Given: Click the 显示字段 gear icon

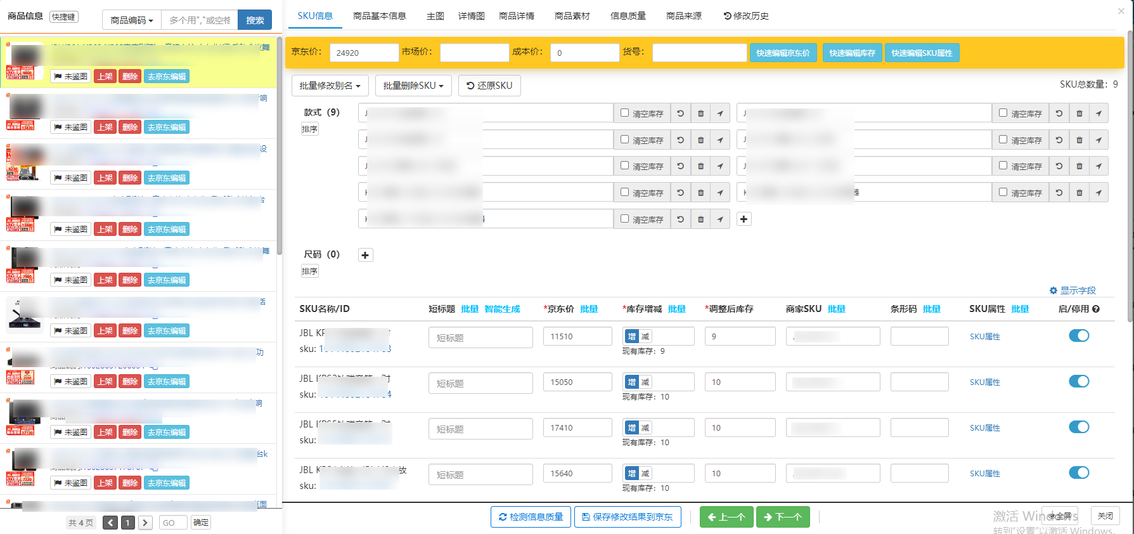Looking at the screenshot, I should pos(1053,290).
